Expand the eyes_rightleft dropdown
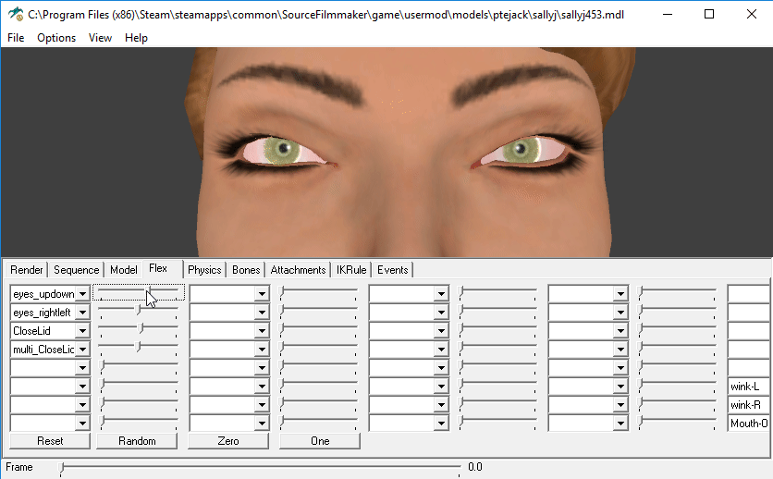Viewport: 773px width, 479px height. 83,313
